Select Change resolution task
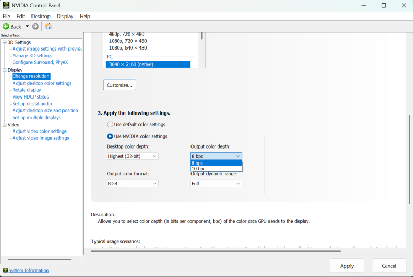The width and height of the screenshot is (413, 277). coord(31,76)
